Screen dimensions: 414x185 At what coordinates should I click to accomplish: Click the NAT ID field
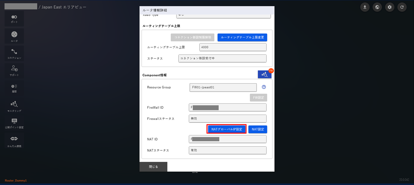tap(228, 139)
